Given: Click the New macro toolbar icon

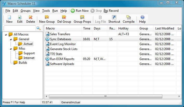Looking at the screenshot, I should coord(9,17).
